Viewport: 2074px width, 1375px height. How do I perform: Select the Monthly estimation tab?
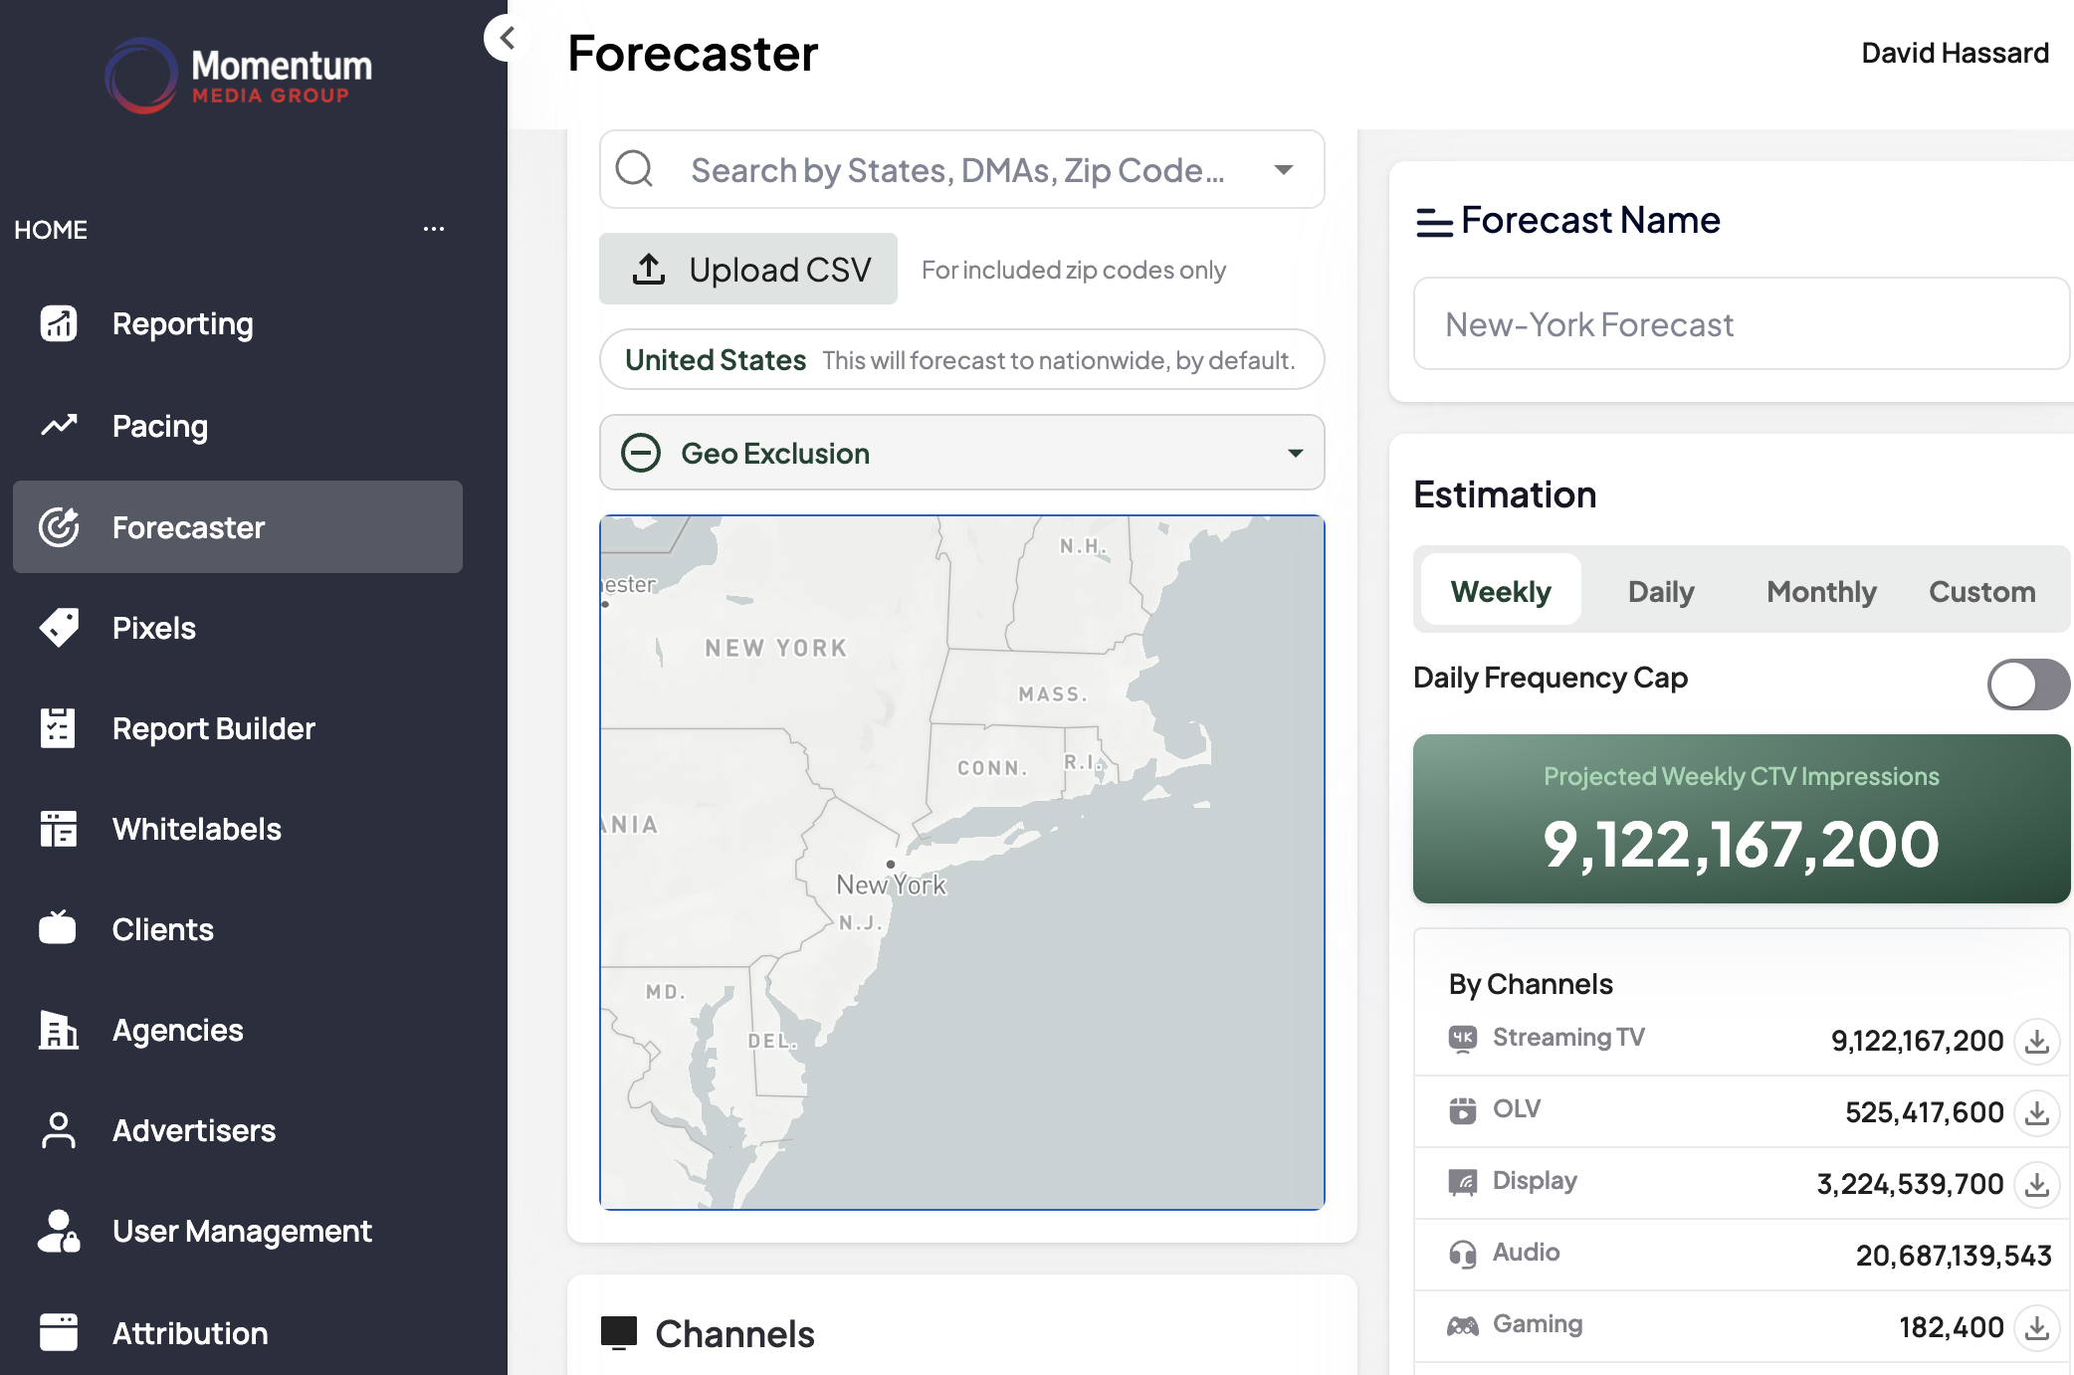1821,592
